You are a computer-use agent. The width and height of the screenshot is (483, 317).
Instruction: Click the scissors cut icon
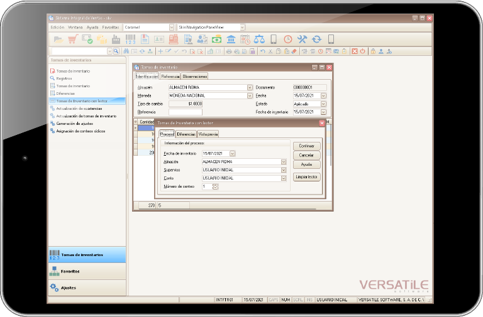[x=271, y=51]
